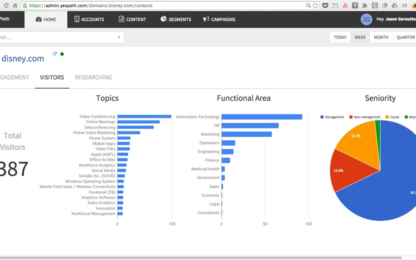Toggle Non-management legend swatch
This screenshot has height=260, width=416.
(351, 117)
